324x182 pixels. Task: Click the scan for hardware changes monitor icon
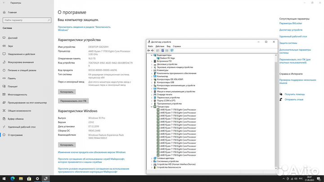172,50
